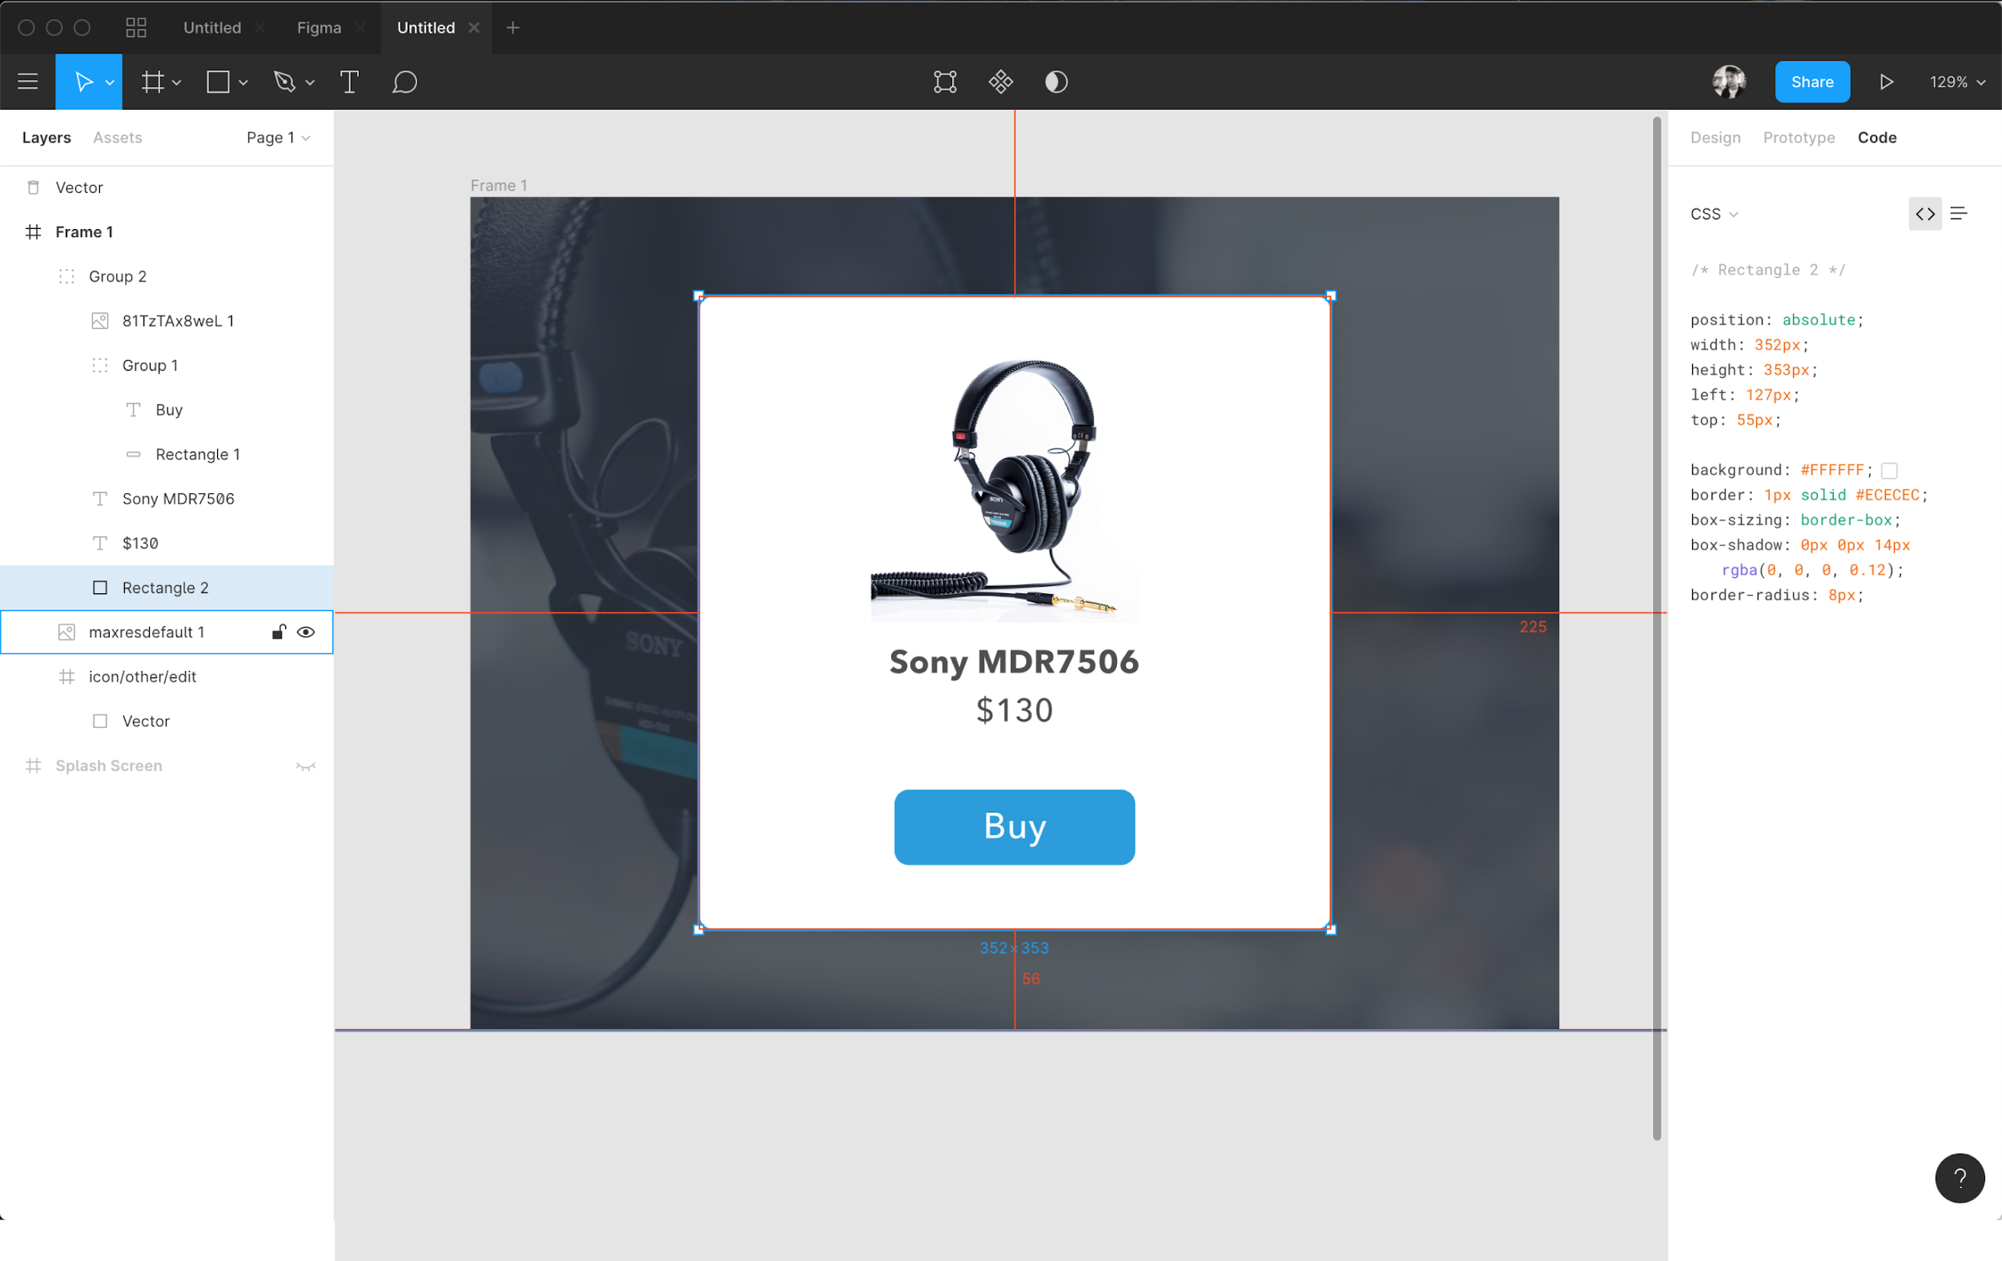Switch to the Prototype tab
The height and width of the screenshot is (1261, 2002).
point(1799,138)
